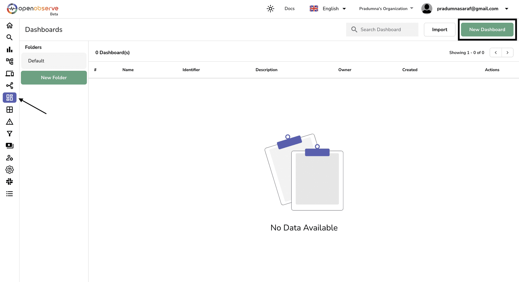
Task: Open the Settings gear icon
Action: click(x=9, y=170)
